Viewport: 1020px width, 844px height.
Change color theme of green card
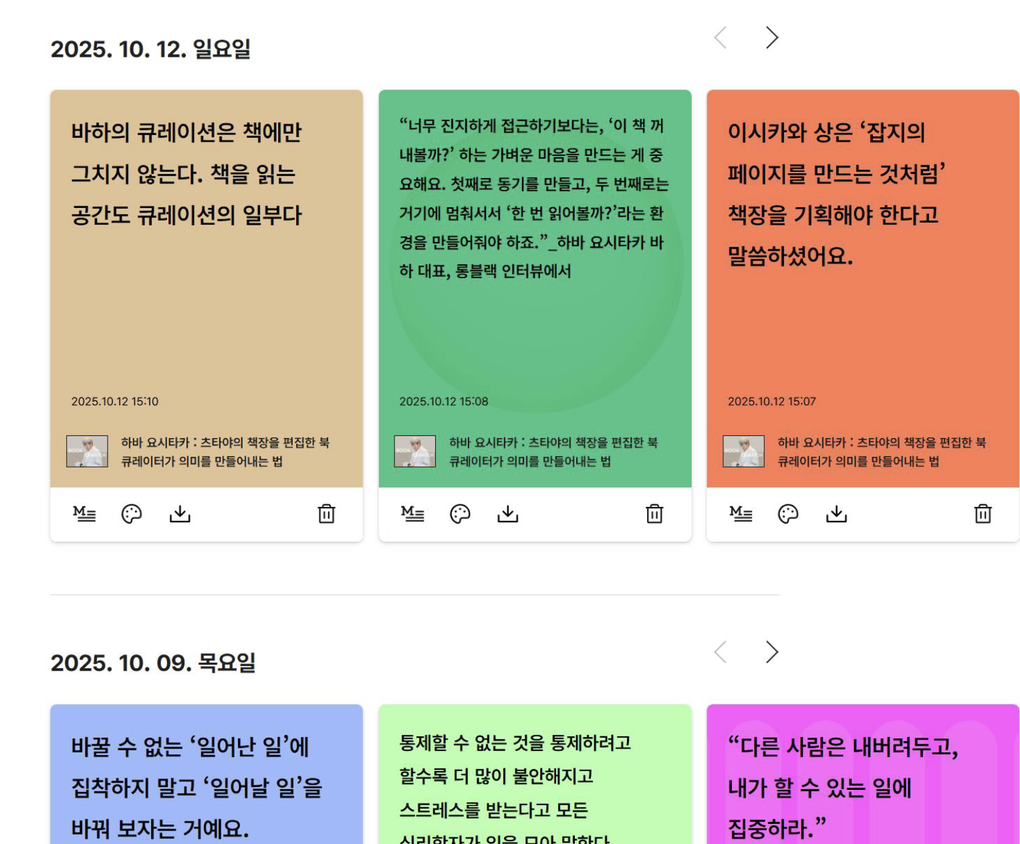pos(460,514)
